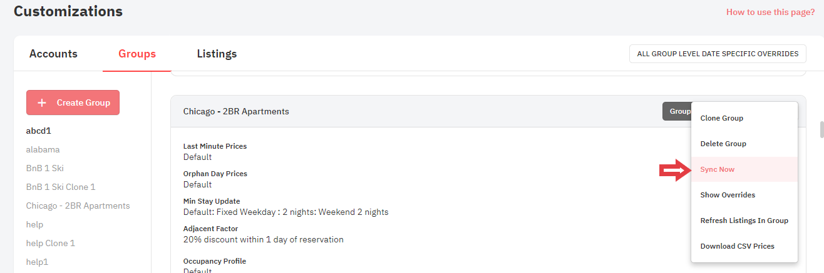The height and width of the screenshot is (273, 824).
Task: Click the Create Group button
Action: click(x=73, y=102)
